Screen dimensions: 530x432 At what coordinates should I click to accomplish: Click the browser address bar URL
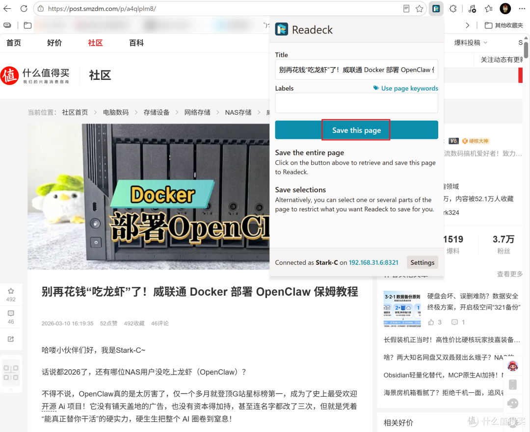[x=102, y=9]
